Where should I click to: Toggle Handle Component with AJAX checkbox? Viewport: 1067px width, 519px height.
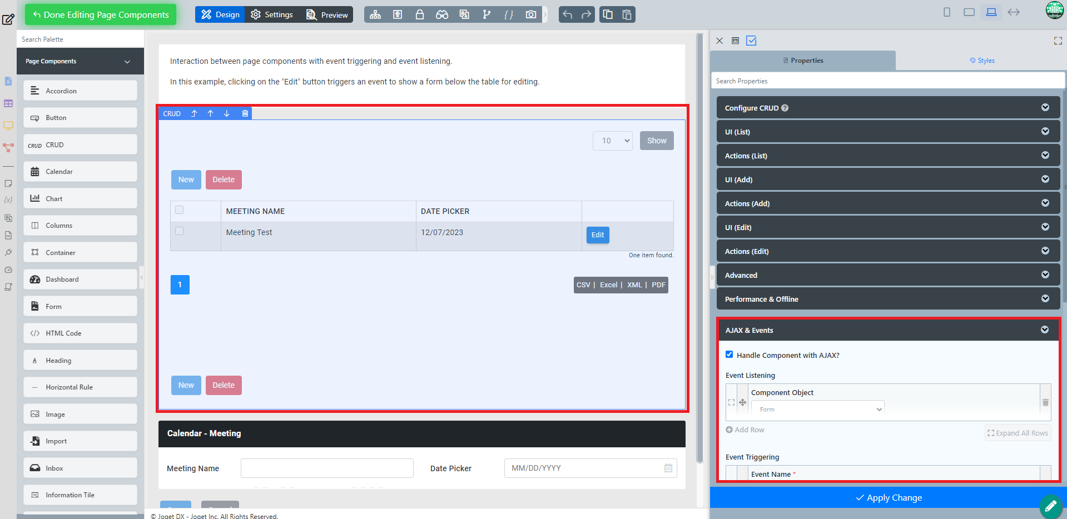point(729,355)
